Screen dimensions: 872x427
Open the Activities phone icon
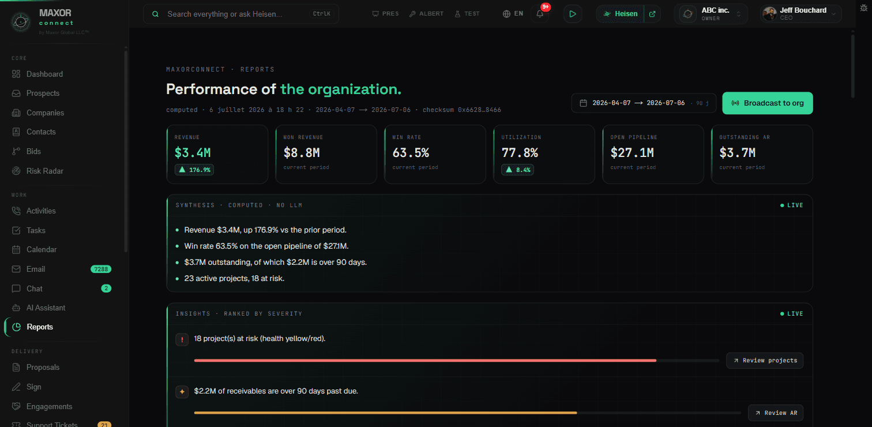click(16, 211)
